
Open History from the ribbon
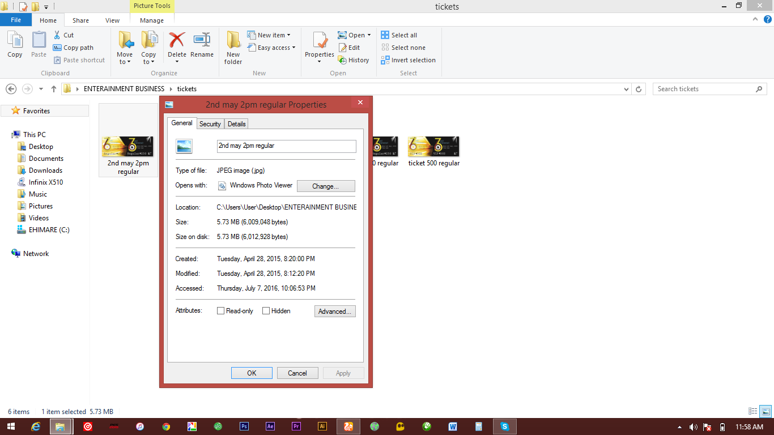(x=354, y=60)
